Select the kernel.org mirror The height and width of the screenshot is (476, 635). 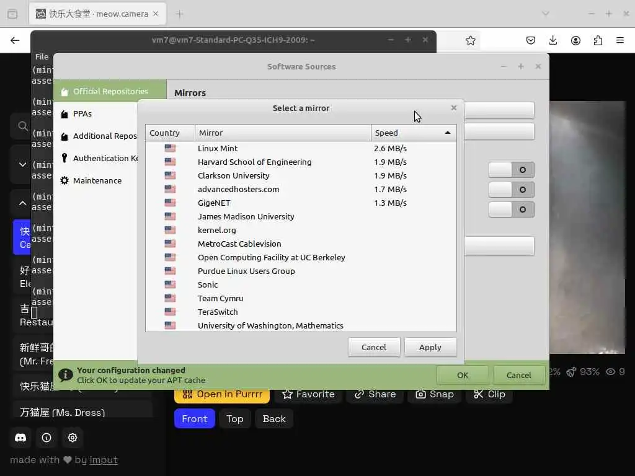301,230
